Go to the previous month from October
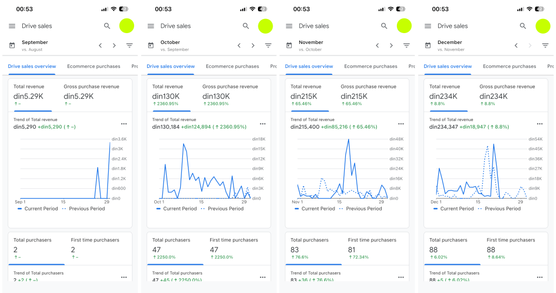Screen dimensions: 556x293 [239, 46]
